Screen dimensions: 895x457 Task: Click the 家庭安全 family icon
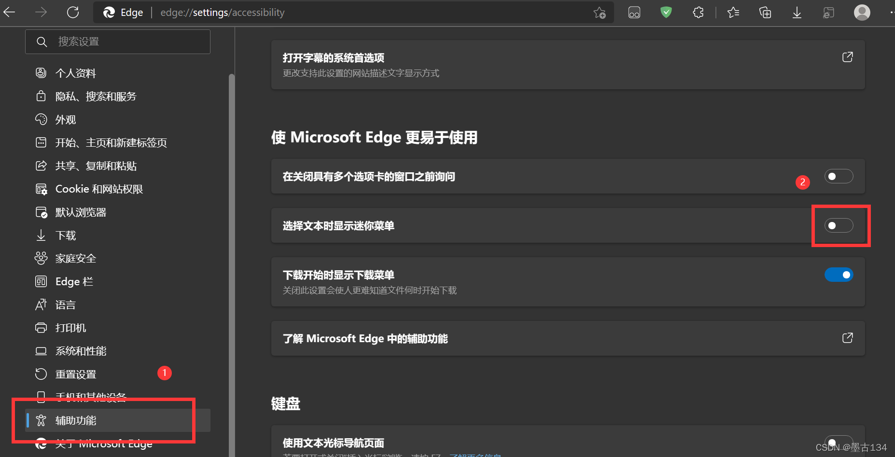click(x=41, y=258)
